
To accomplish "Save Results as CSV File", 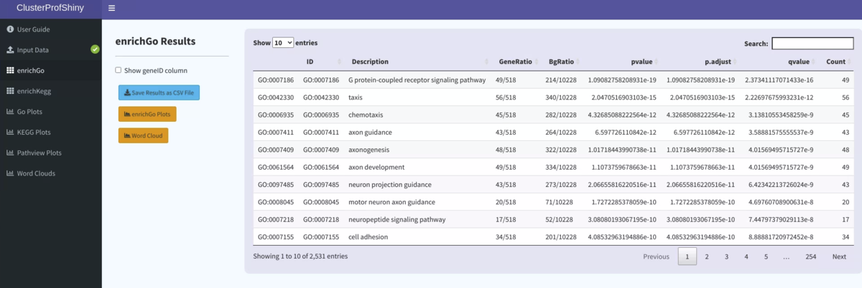I will (x=159, y=92).
